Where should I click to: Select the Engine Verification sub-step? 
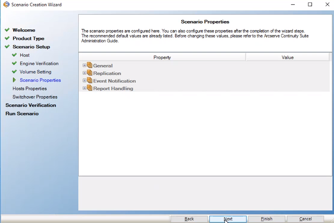point(39,63)
